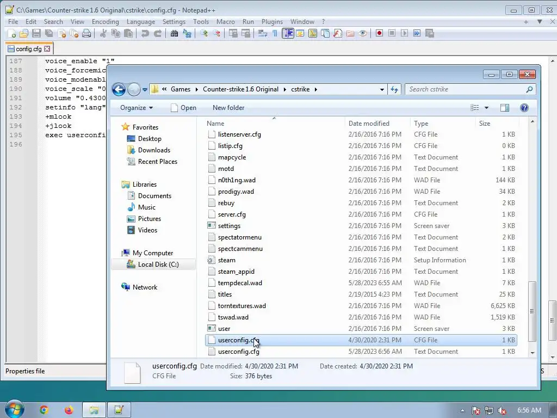Open the Macro menu

click(x=226, y=22)
